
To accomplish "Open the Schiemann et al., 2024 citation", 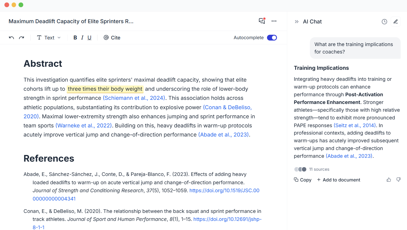I will 134,98.
